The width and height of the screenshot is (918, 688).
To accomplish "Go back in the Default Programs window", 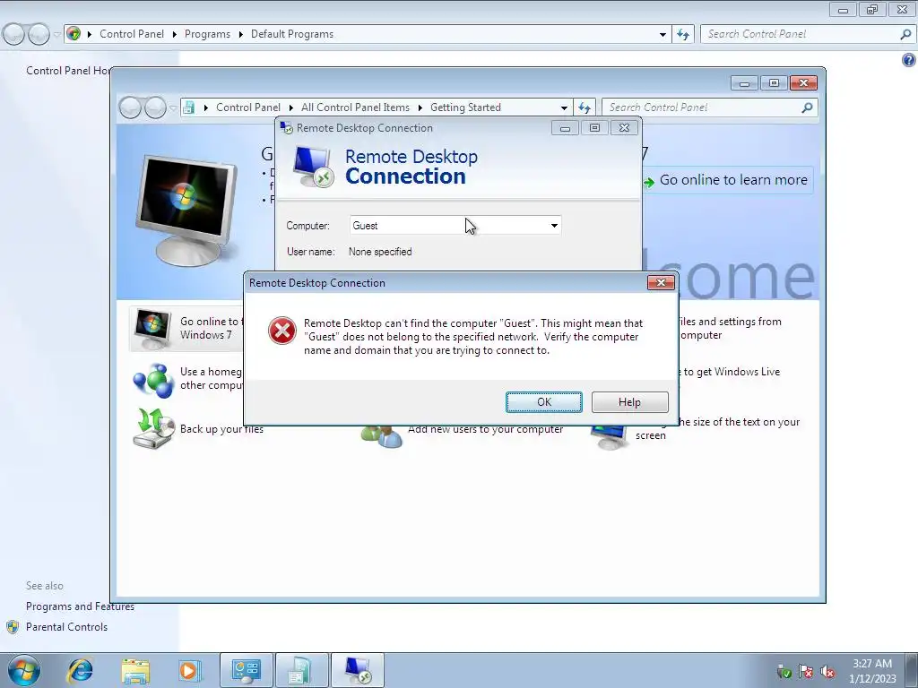I will tap(14, 35).
